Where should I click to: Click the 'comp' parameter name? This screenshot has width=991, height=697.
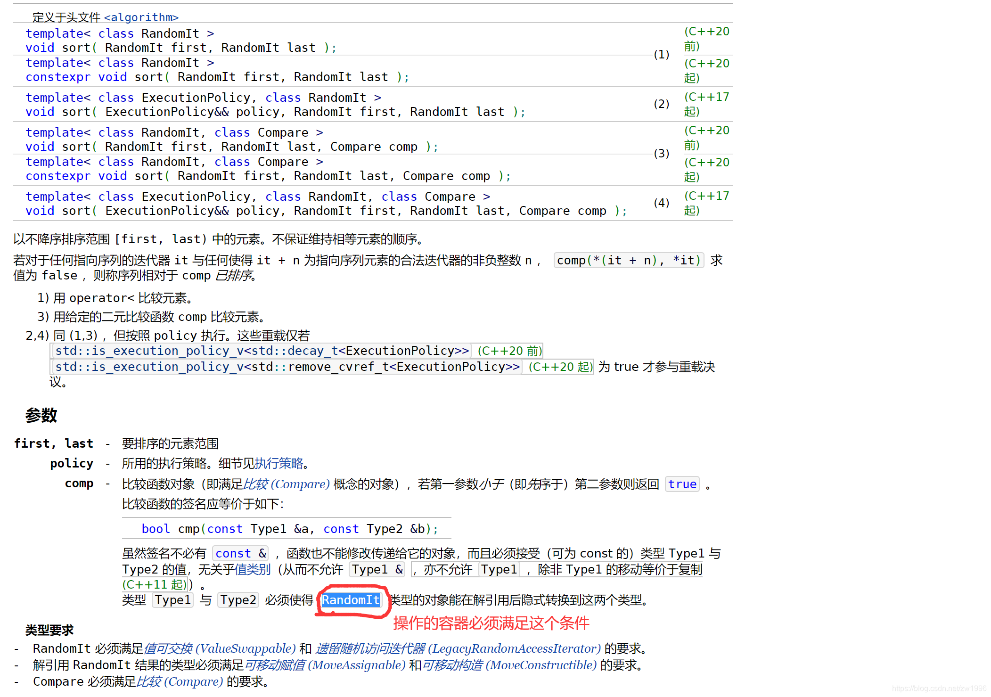click(79, 484)
